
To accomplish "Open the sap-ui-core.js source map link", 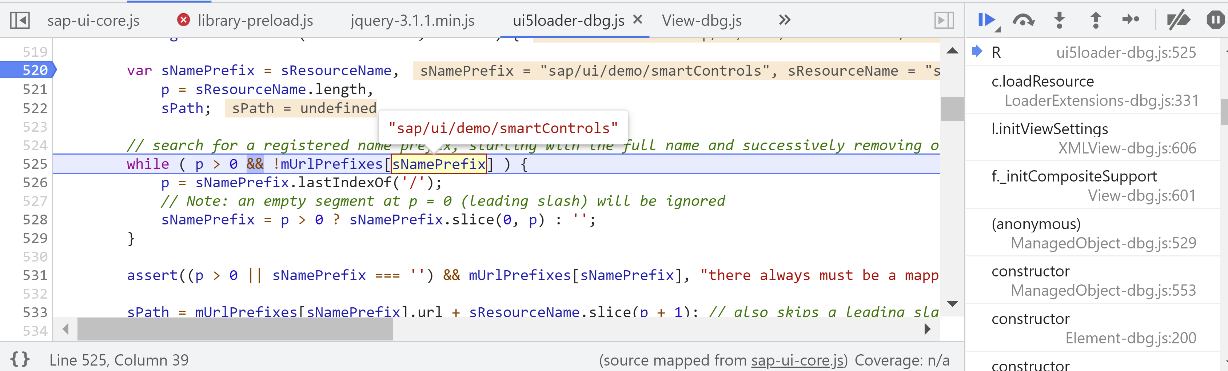I will click(x=797, y=360).
